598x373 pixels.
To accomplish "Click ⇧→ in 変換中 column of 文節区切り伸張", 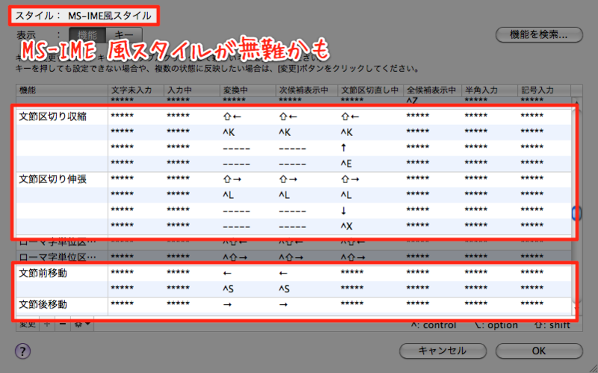I will [x=232, y=179].
